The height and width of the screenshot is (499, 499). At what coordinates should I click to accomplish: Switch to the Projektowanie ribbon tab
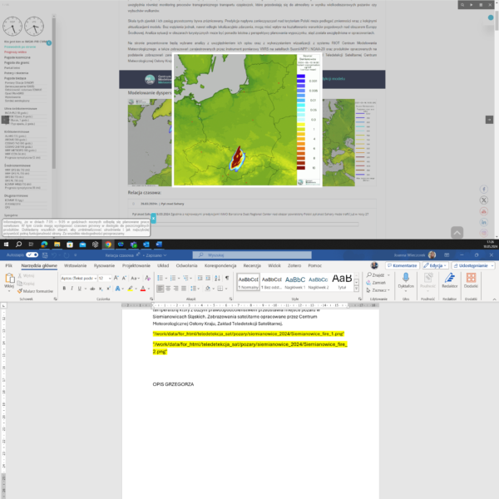[x=136, y=265]
